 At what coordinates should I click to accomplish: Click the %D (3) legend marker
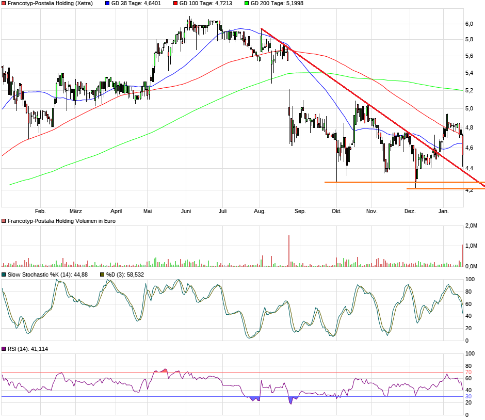[x=102, y=274]
